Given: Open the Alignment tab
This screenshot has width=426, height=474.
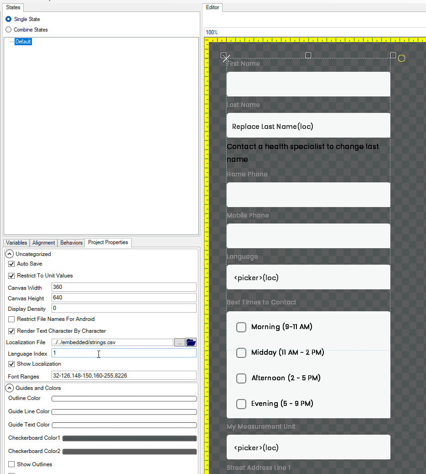Looking at the screenshot, I should pyautogui.click(x=44, y=243).
